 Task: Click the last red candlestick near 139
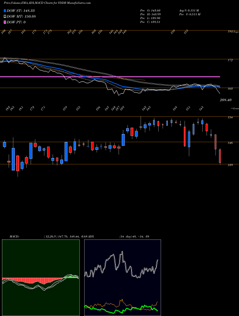pyautogui.click(x=220, y=157)
